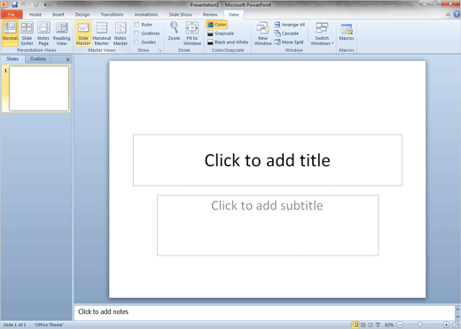This screenshot has height=329, width=461.
Task: Select Color viewing mode
Action: 217,25
